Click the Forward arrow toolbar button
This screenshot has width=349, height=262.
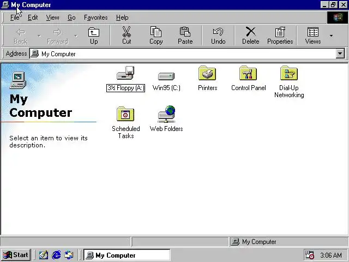click(57, 35)
